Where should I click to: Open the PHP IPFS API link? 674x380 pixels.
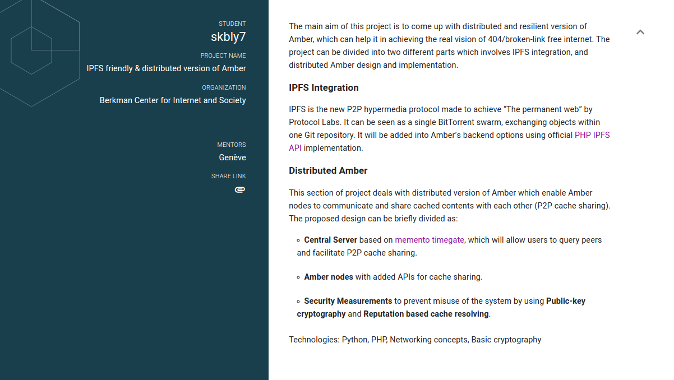[592, 135]
